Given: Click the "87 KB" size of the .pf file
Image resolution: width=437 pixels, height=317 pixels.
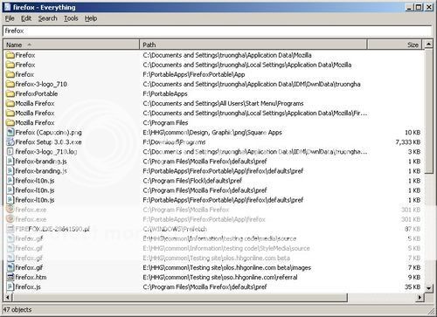Looking at the screenshot, I should [413, 229].
